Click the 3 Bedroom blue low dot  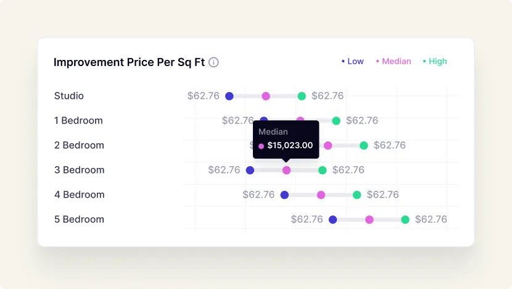250,170
